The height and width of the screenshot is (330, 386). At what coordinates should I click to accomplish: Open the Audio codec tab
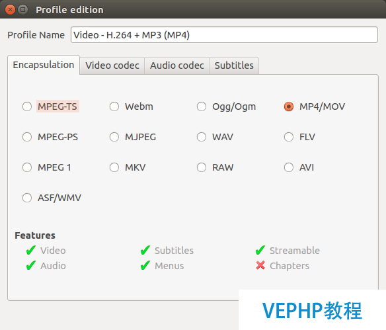(x=177, y=65)
